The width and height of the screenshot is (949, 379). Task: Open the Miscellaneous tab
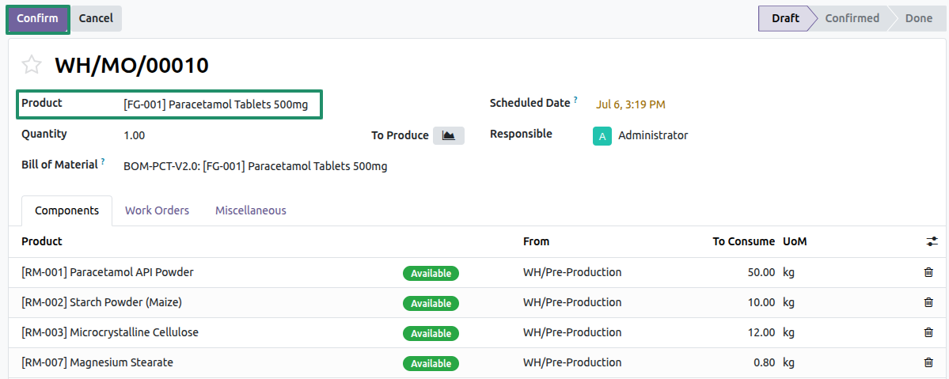coord(251,210)
